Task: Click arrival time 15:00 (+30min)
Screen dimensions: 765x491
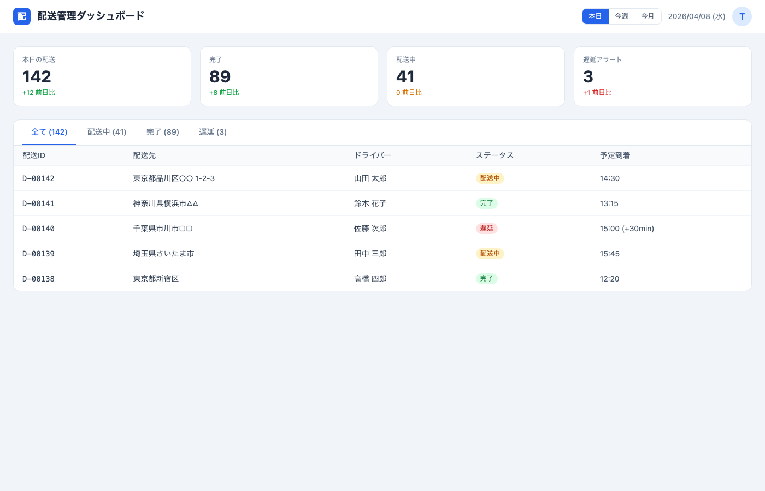Action: [627, 229]
